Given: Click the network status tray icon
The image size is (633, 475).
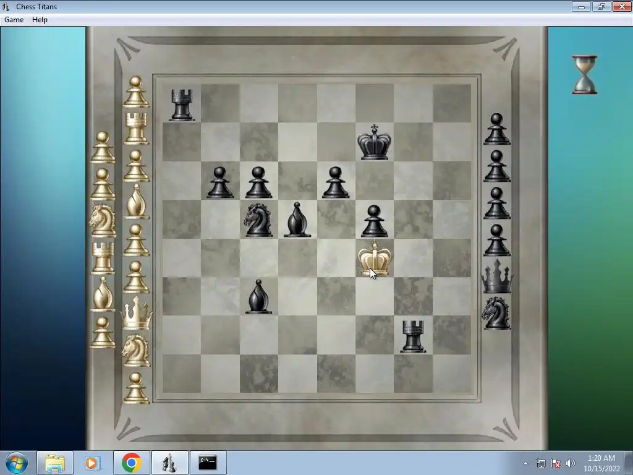Looking at the screenshot, I should (540, 463).
